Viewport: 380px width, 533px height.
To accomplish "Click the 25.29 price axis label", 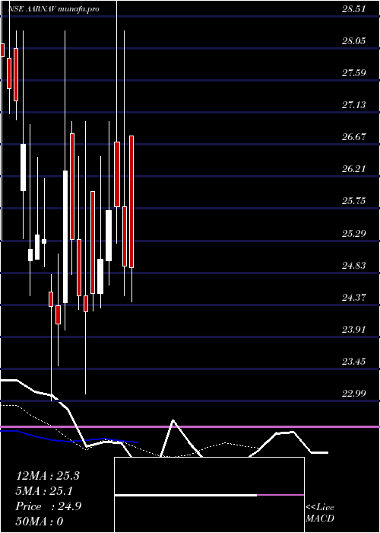I will [353, 234].
